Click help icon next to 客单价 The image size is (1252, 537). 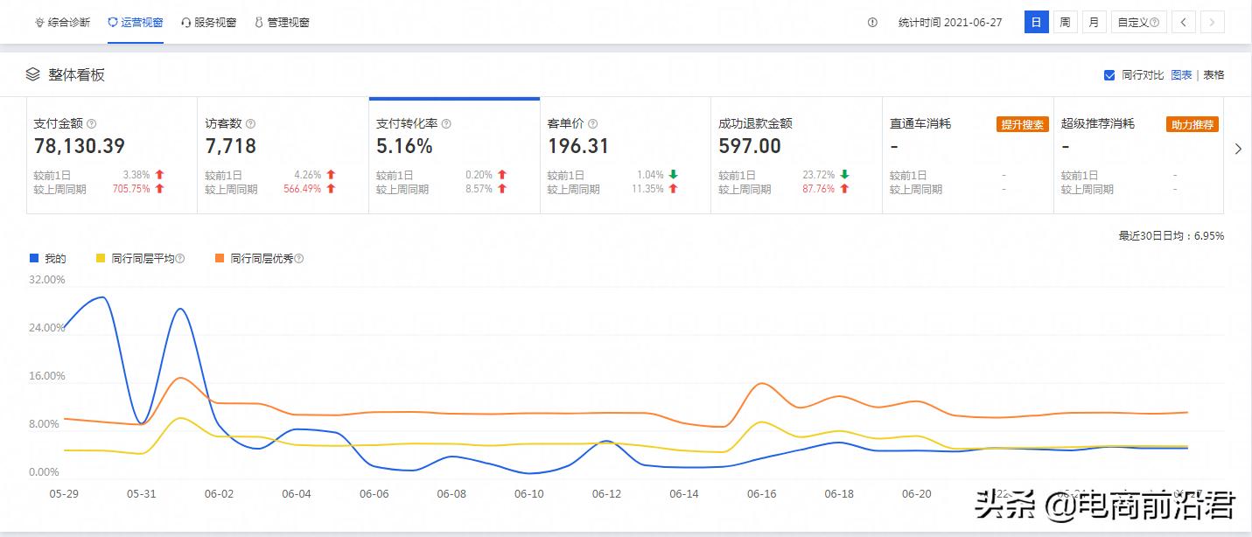tap(593, 124)
